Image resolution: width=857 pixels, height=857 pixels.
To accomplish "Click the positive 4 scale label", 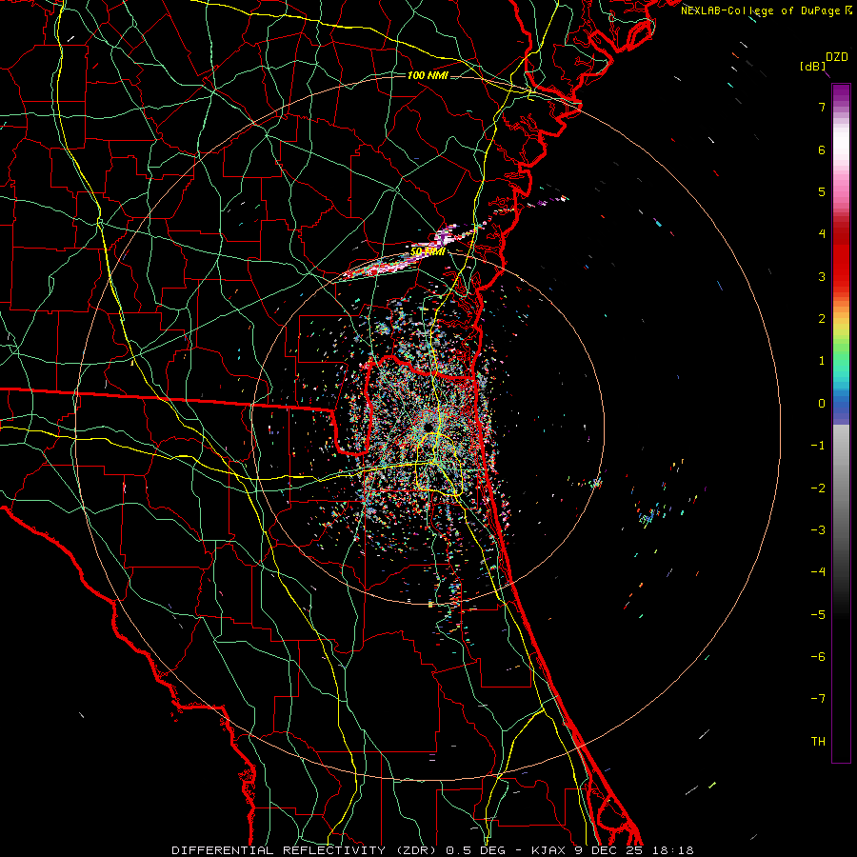I will [822, 234].
